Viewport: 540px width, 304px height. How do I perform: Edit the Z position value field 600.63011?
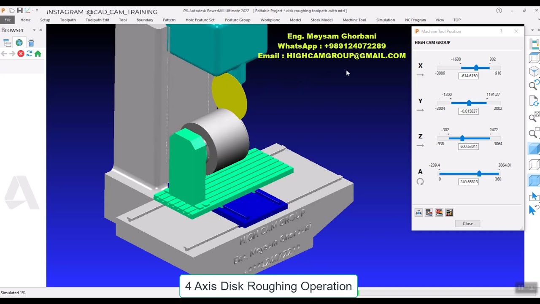pyautogui.click(x=469, y=147)
